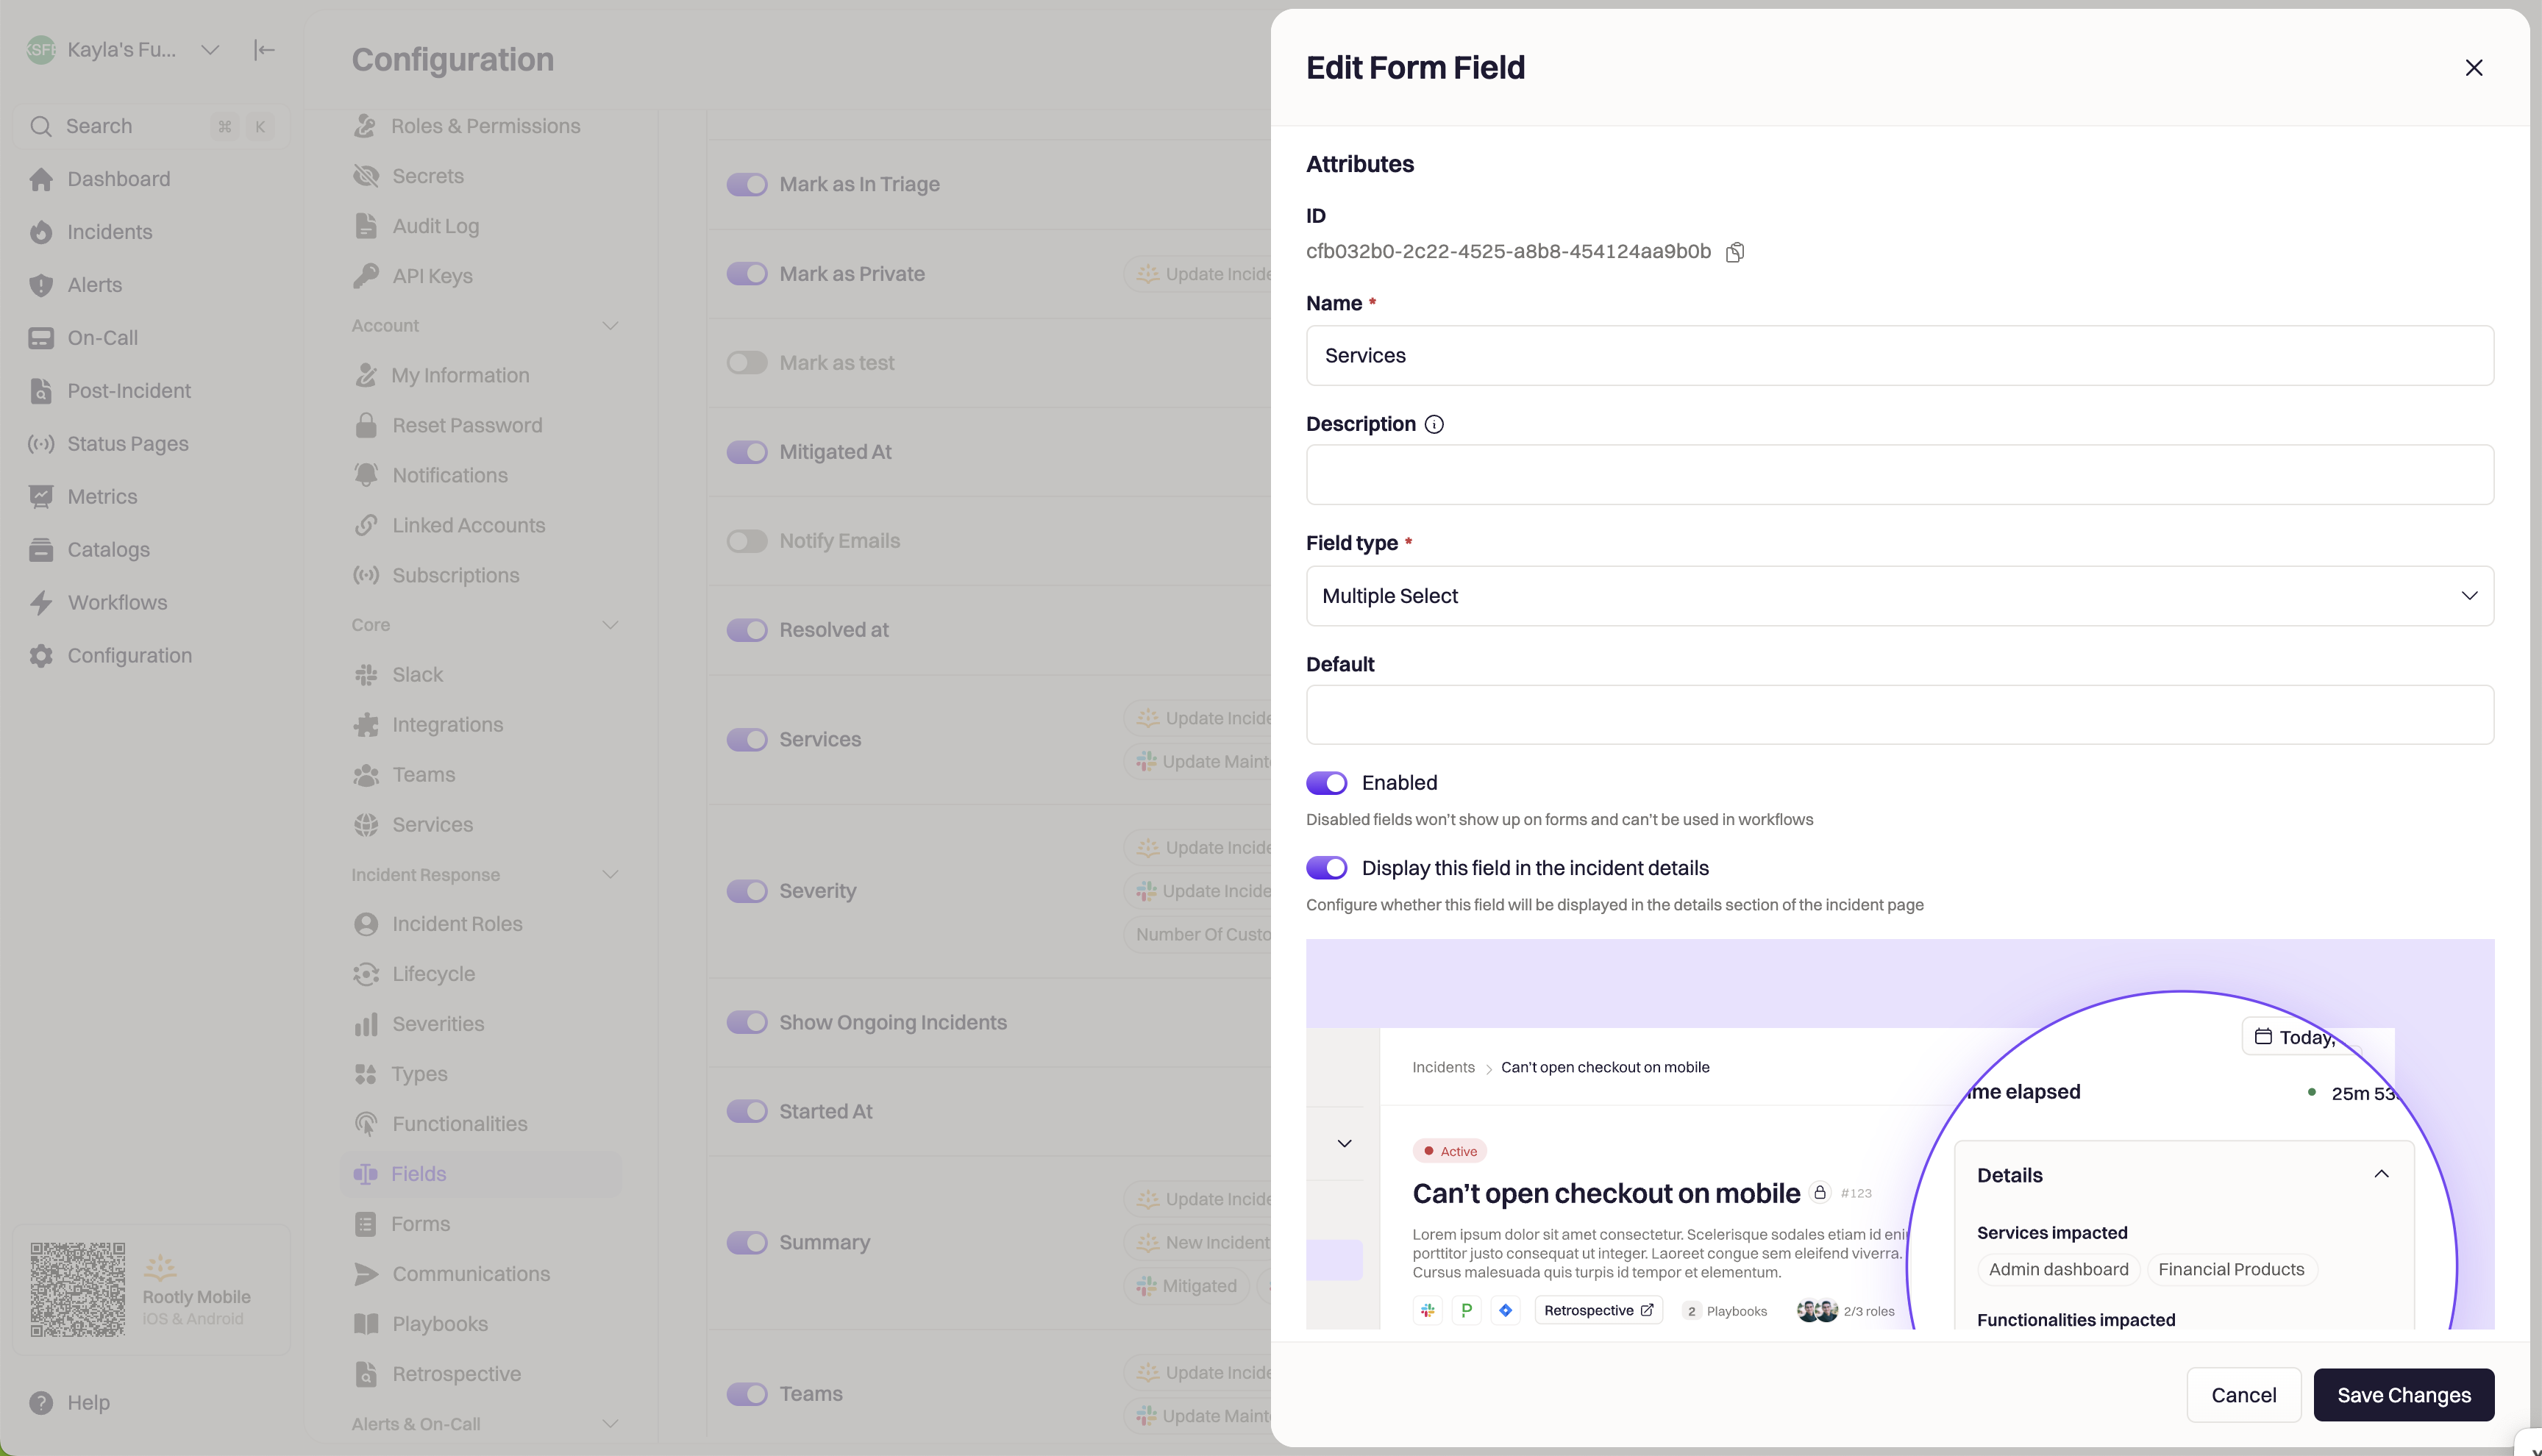Click the Notifications bell icon
Viewport: 2542px width, 1456px height.
pyautogui.click(x=366, y=475)
